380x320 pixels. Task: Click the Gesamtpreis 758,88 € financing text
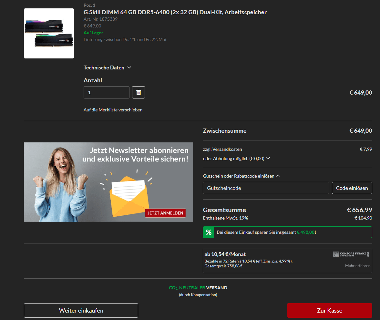(223, 266)
